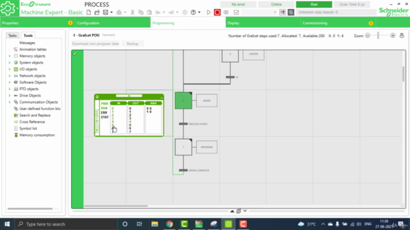Click the collapse down arrow below editor
This screenshot has width=410, height=230.
(245, 211)
